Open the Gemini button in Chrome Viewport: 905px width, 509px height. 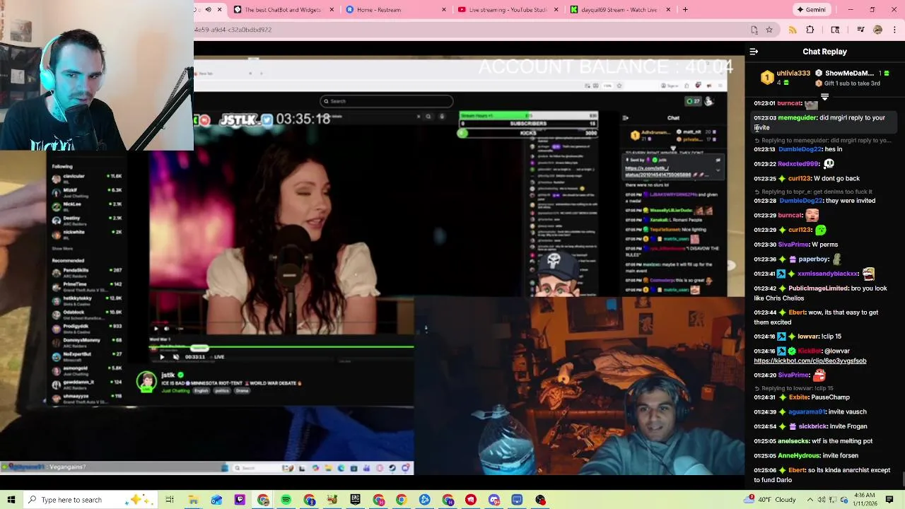(x=810, y=10)
